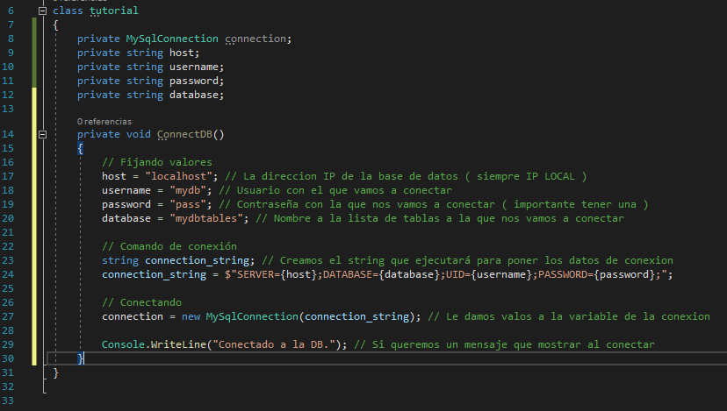
Task: Collapse the class tutorial code block
Action: pos(42,11)
